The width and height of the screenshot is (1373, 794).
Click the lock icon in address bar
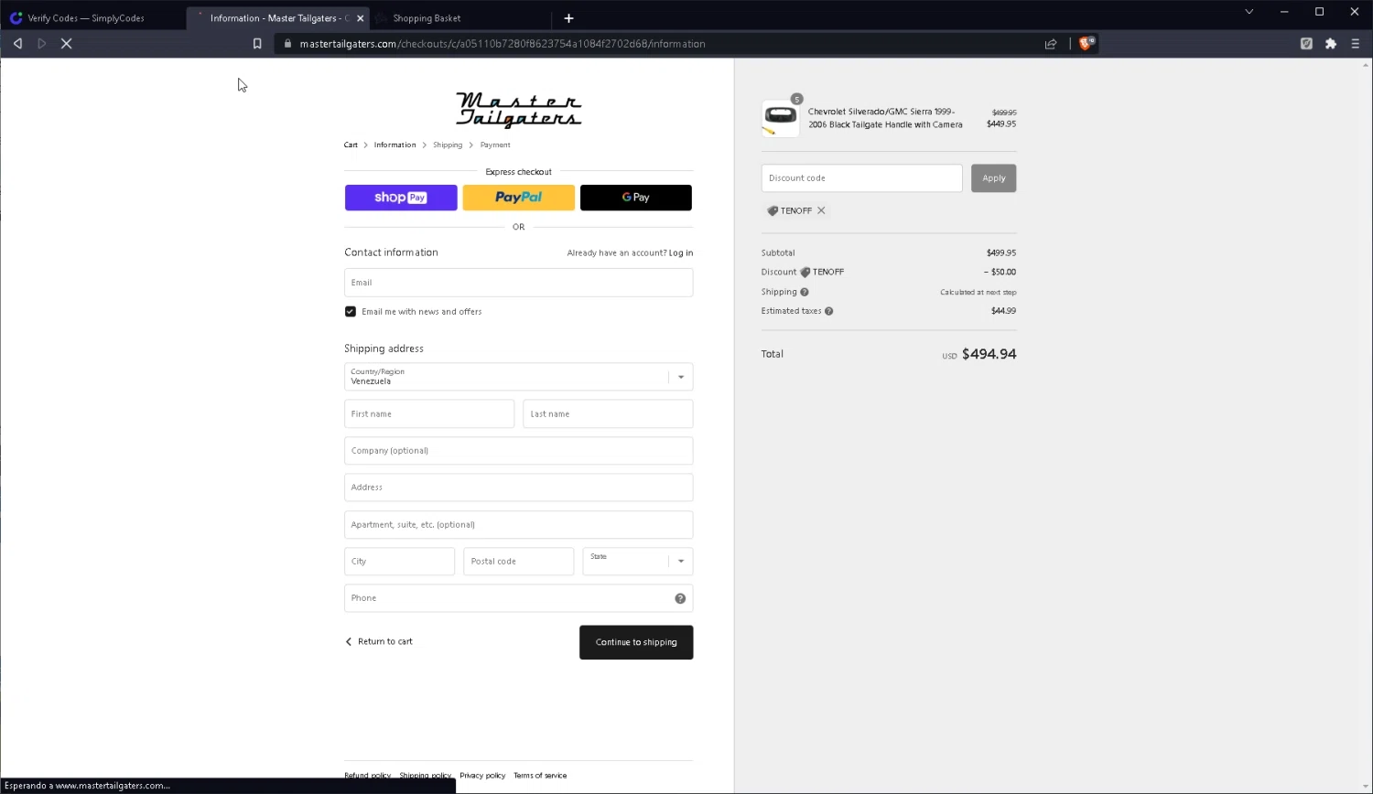point(287,43)
